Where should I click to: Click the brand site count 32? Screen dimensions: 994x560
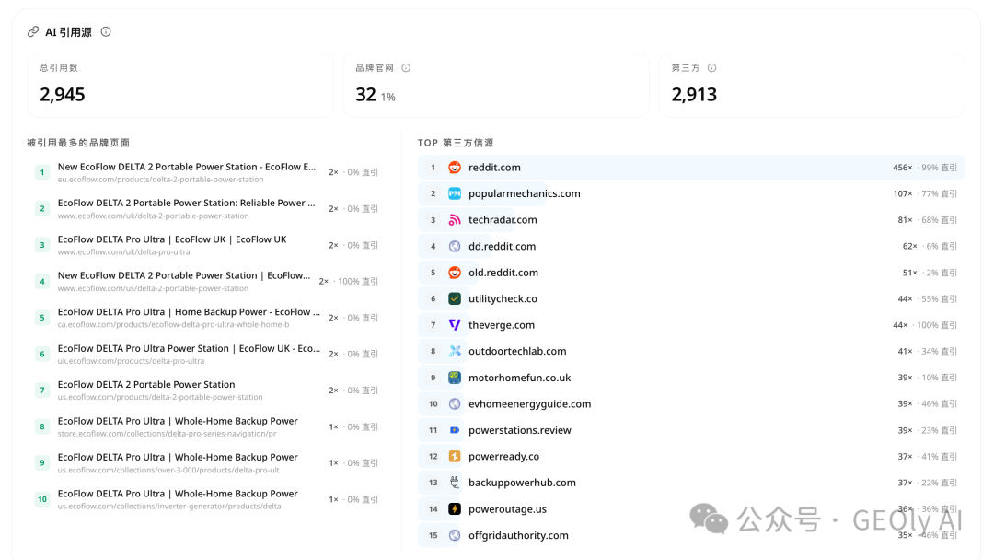click(x=365, y=95)
